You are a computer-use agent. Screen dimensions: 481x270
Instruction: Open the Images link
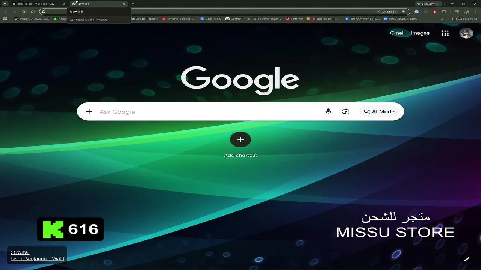(420, 33)
